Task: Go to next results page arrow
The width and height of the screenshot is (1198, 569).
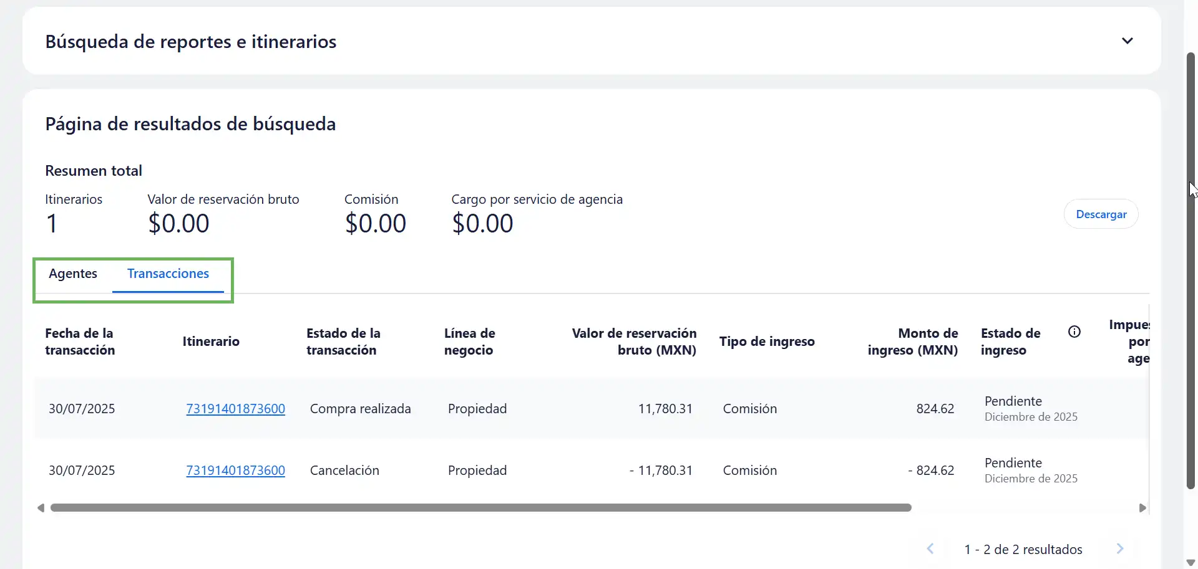Action: 1120,549
